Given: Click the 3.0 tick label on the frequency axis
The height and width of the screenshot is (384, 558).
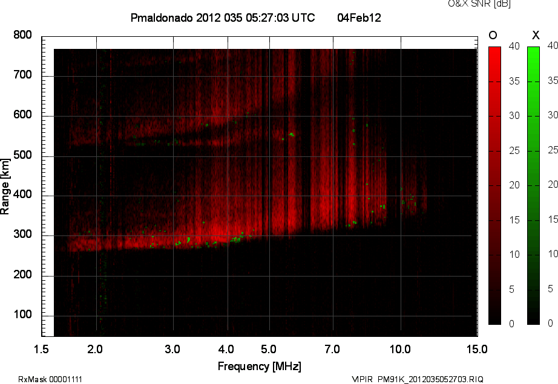Looking at the screenshot, I should tap(172, 349).
